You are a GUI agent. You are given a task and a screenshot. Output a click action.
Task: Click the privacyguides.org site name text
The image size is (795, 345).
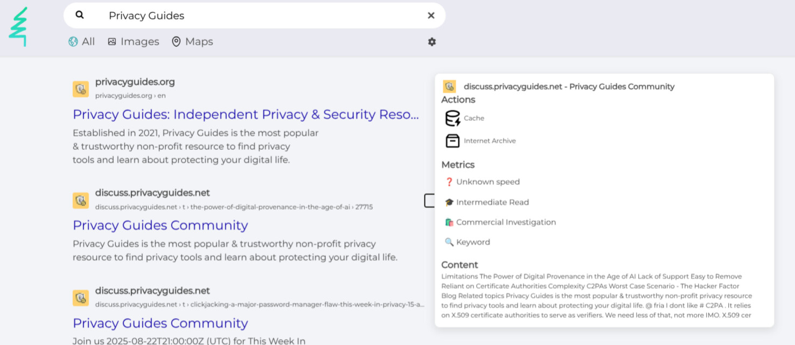[135, 82]
